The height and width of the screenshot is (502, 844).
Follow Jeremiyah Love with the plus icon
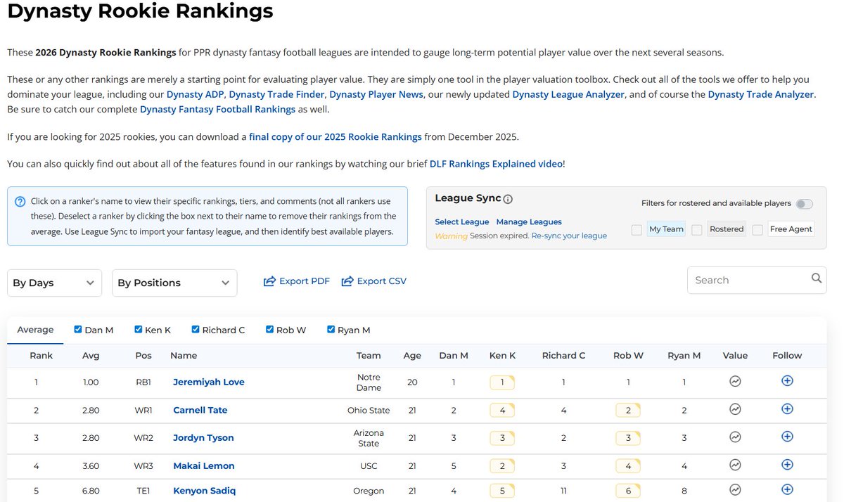coord(787,380)
